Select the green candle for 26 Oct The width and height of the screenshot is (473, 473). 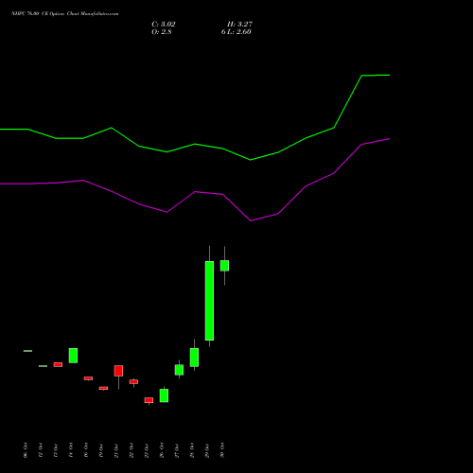[x=164, y=395]
